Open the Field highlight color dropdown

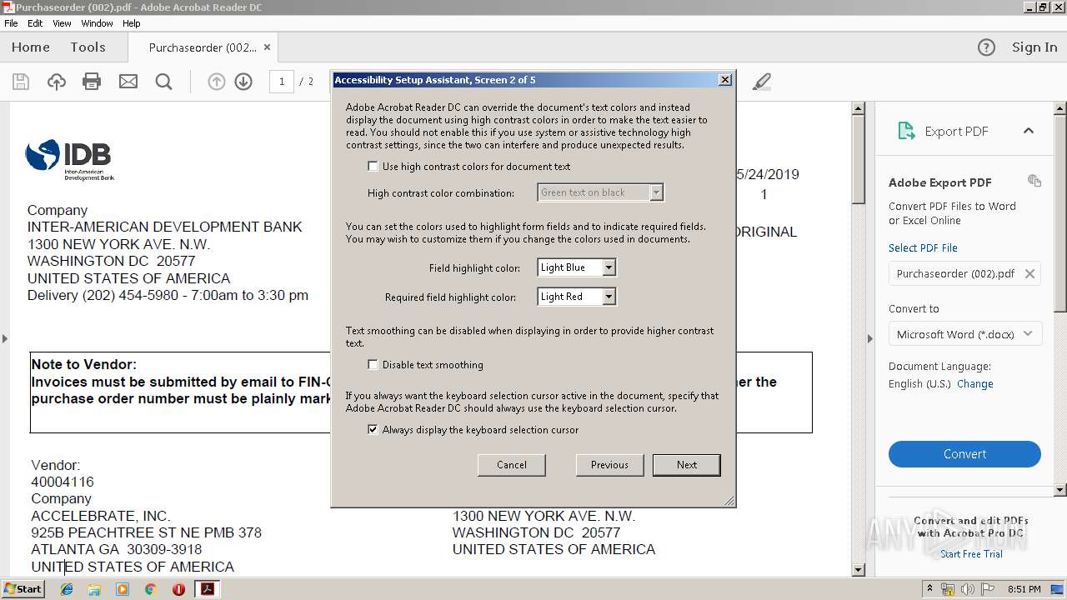tap(609, 267)
